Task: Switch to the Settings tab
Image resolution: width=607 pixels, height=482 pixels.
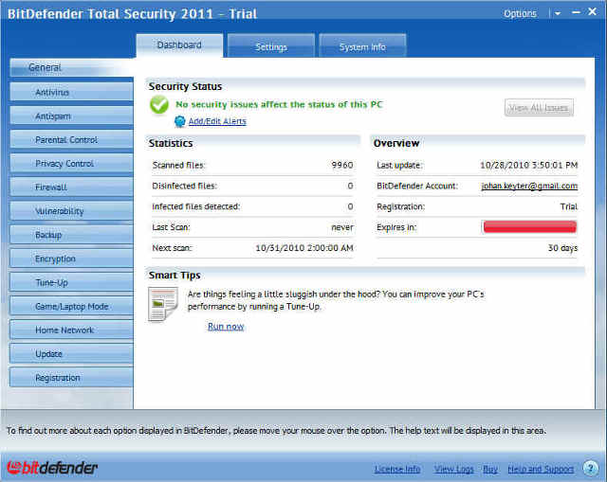Action: pos(270,47)
